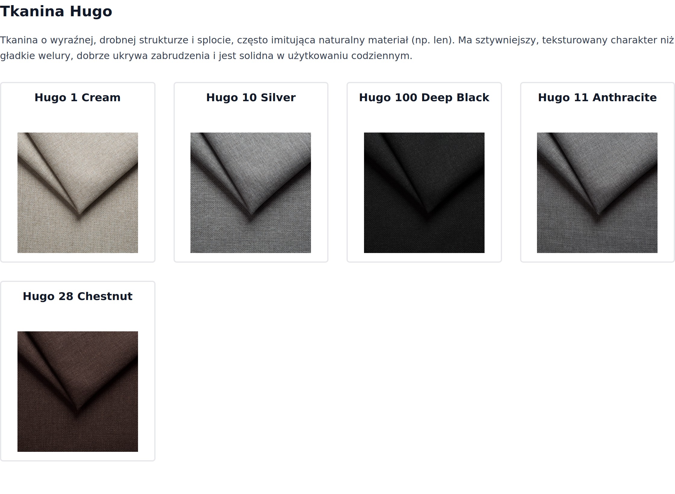Pick the Hugo 11 Anthracite fabric image
This screenshot has height=494, width=675.
pos(597,193)
